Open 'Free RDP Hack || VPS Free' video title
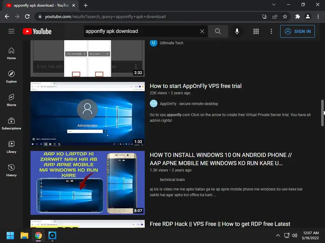The width and height of the screenshot is (325, 243). pos(220,224)
